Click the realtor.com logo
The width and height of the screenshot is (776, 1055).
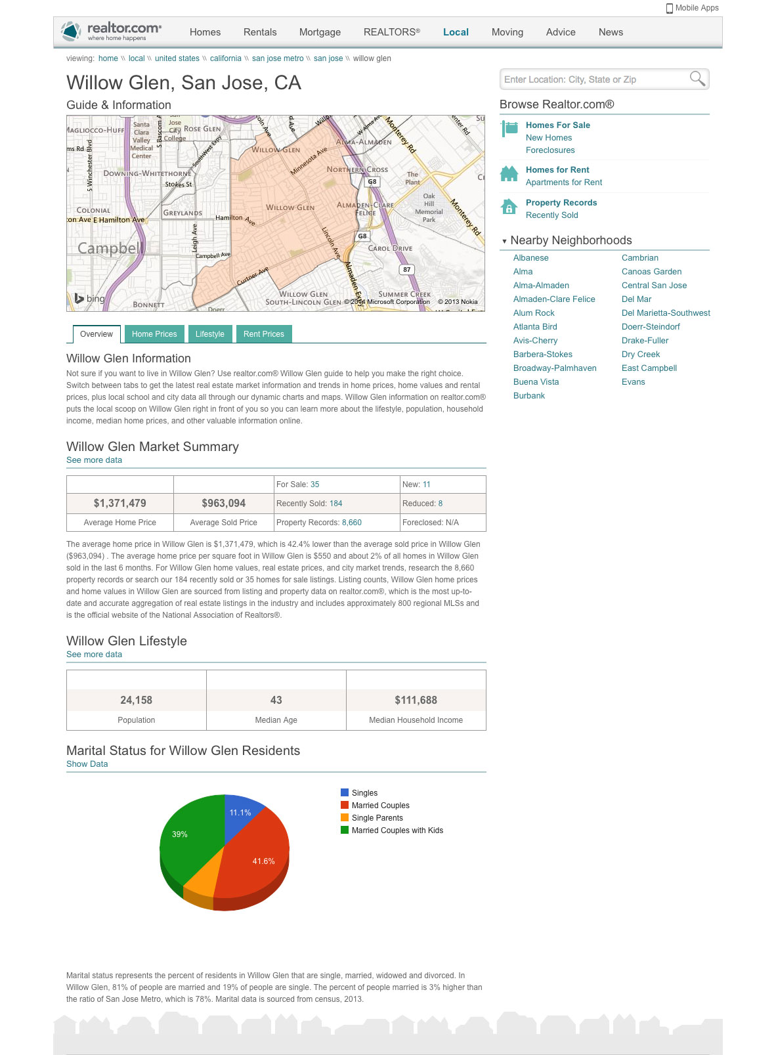click(x=111, y=31)
